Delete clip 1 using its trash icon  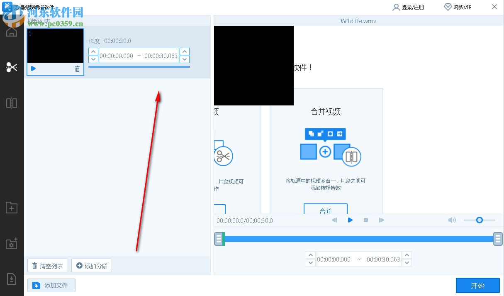coord(77,69)
